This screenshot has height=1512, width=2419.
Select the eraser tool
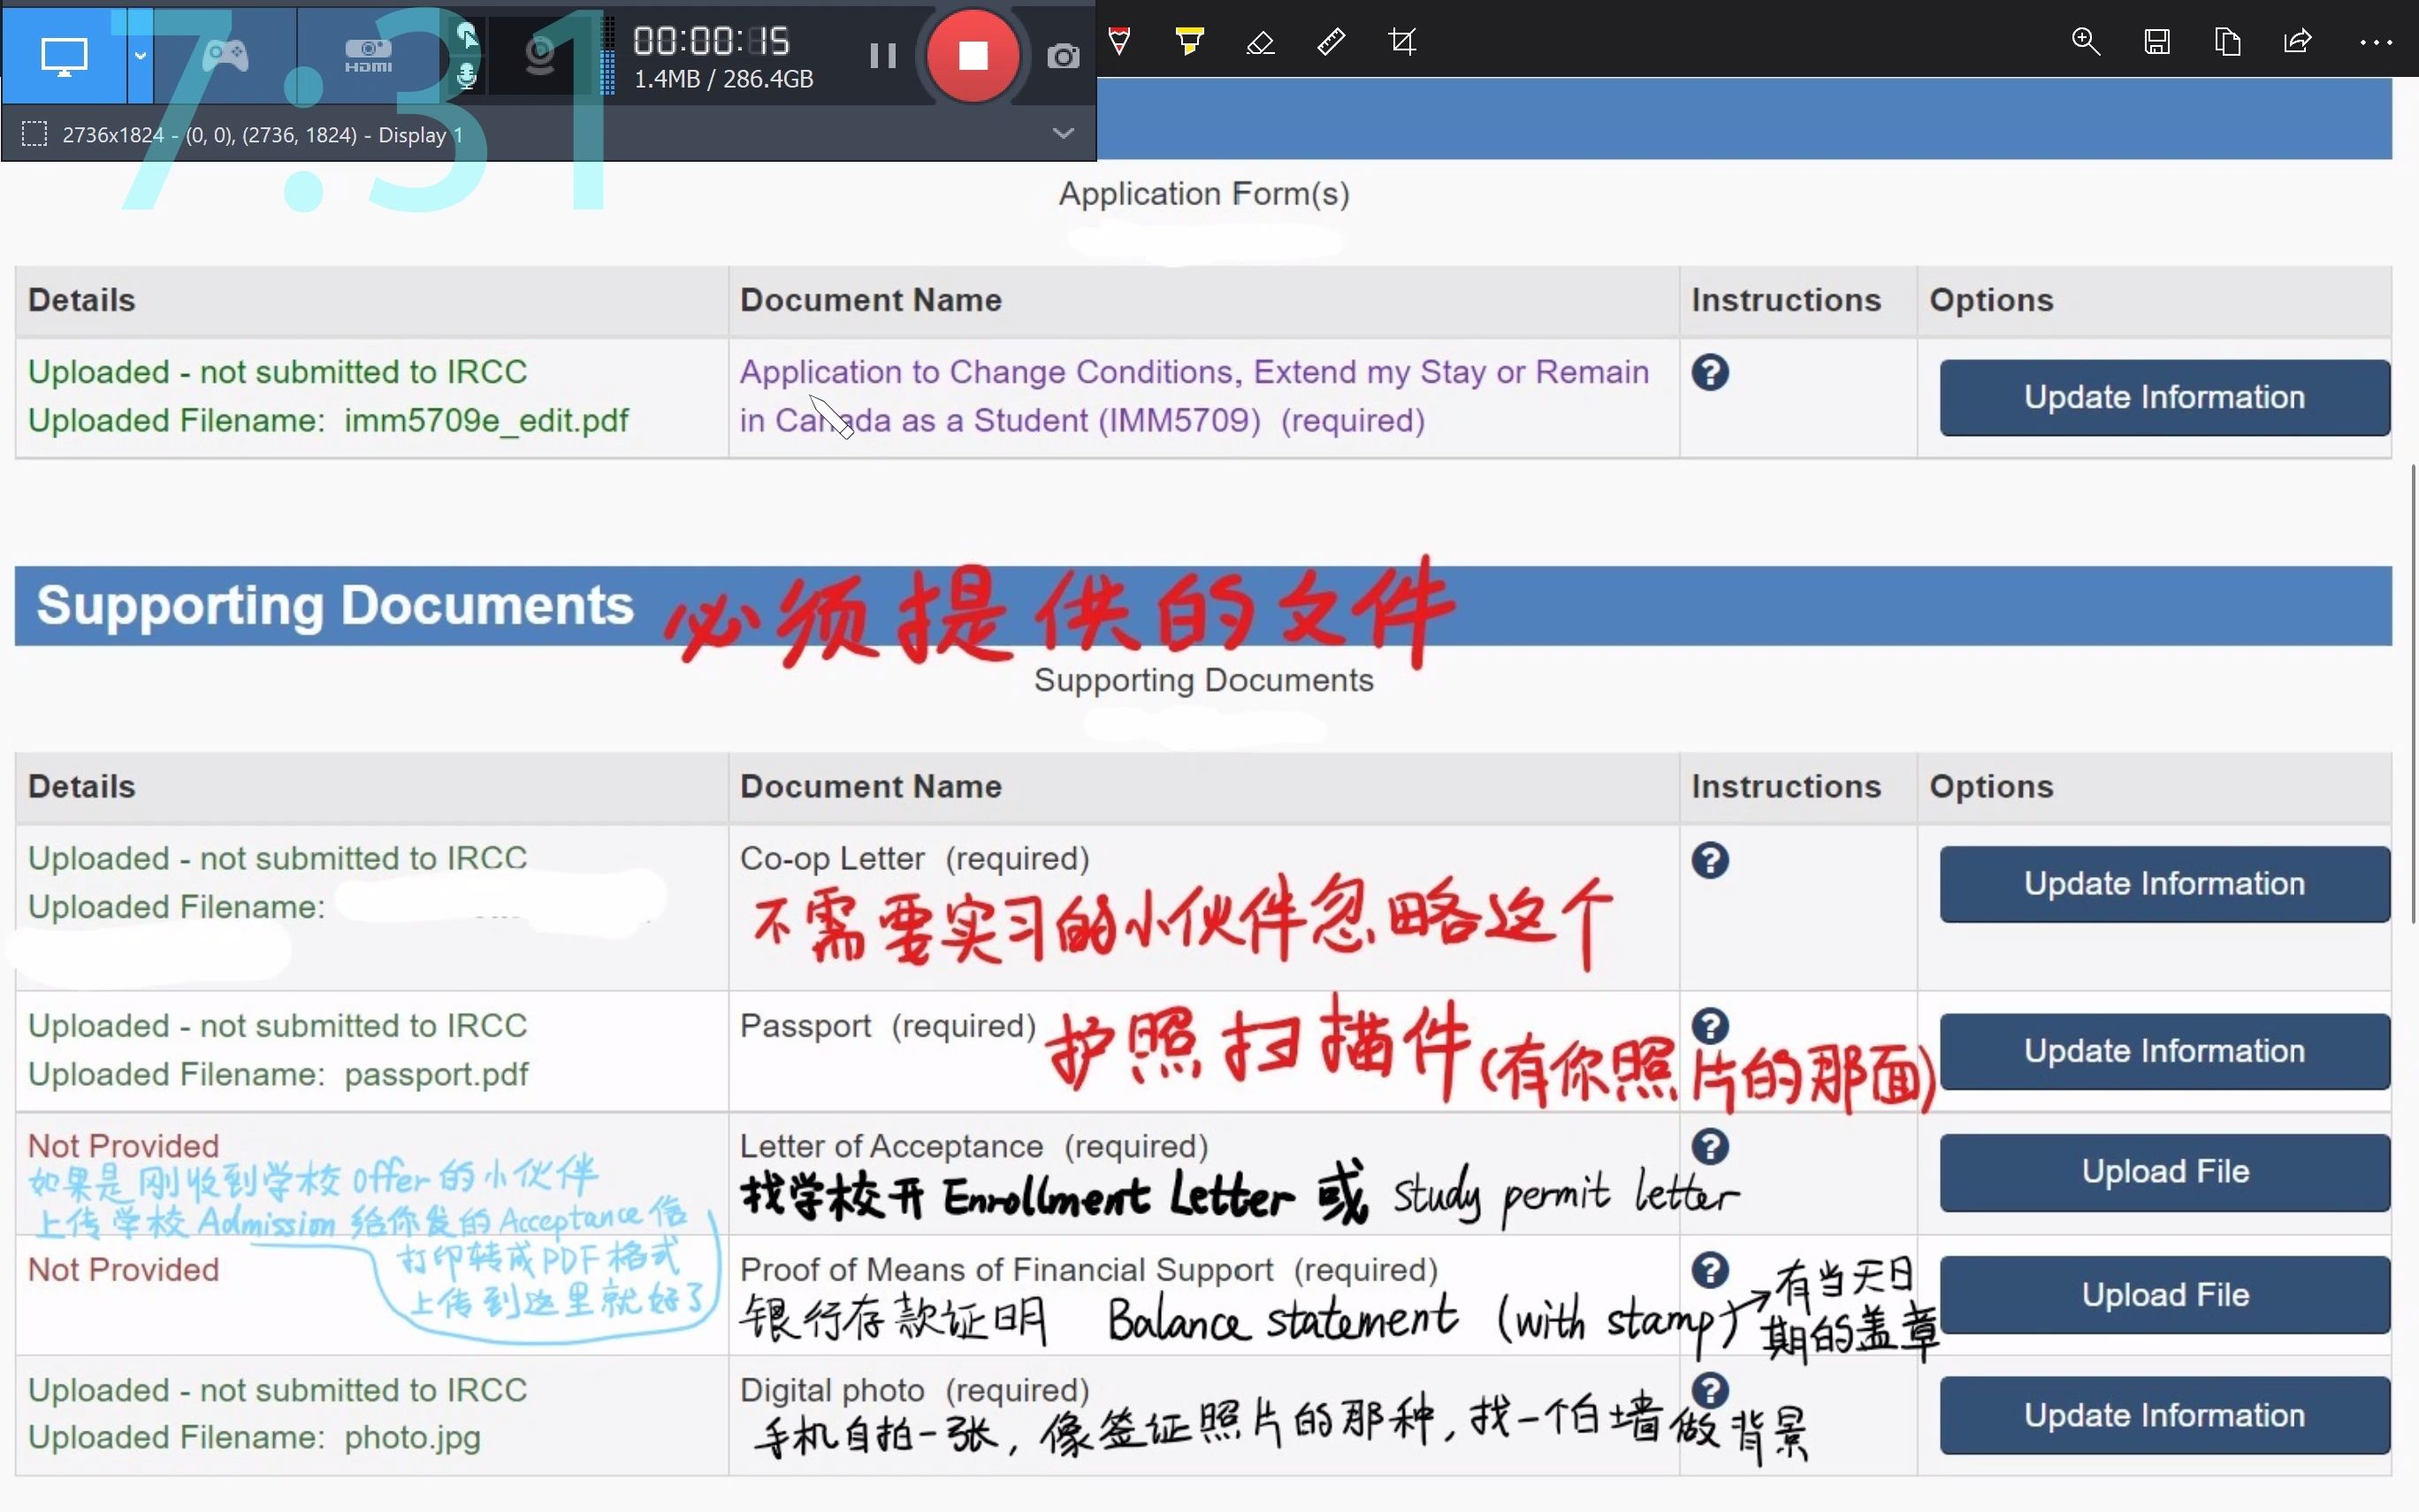click(x=1261, y=42)
